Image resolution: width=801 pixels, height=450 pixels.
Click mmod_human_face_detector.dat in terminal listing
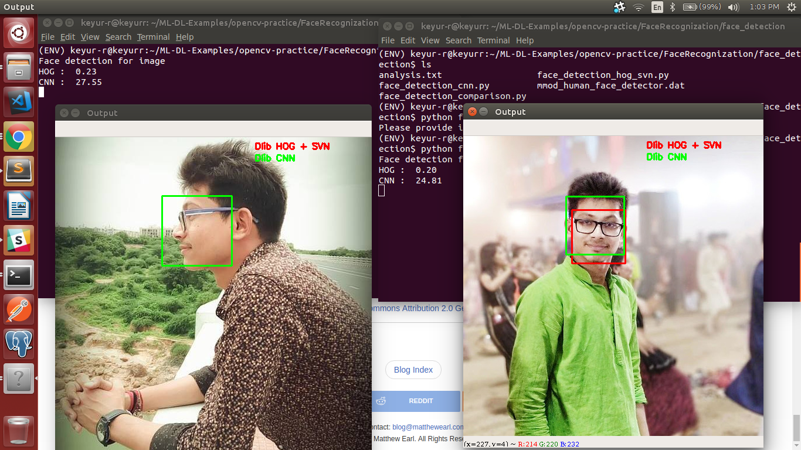(x=610, y=86)
